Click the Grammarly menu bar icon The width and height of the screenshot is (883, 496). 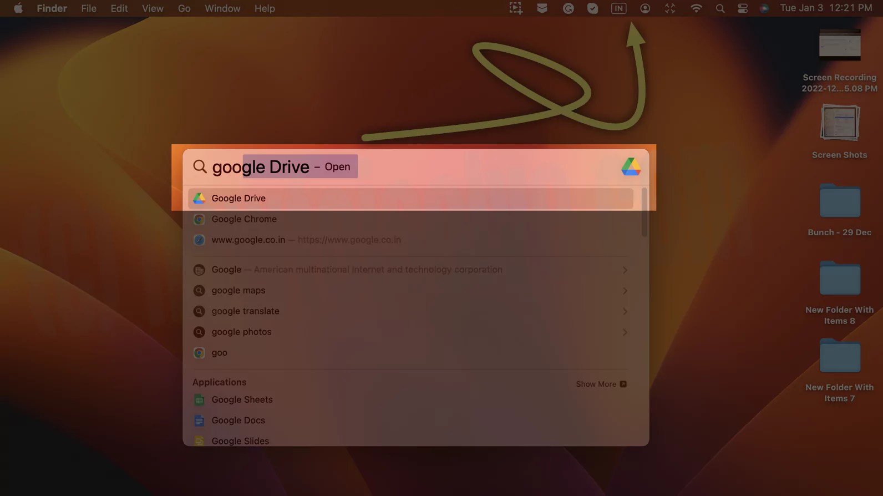pos(568,8)
